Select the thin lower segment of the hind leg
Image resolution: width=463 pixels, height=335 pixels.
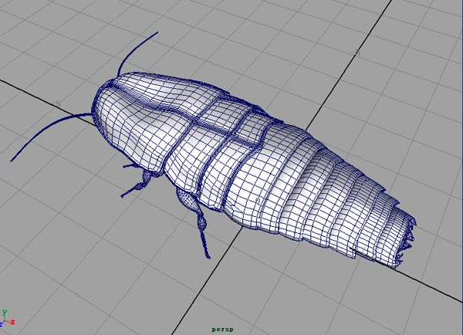point(205,242)
